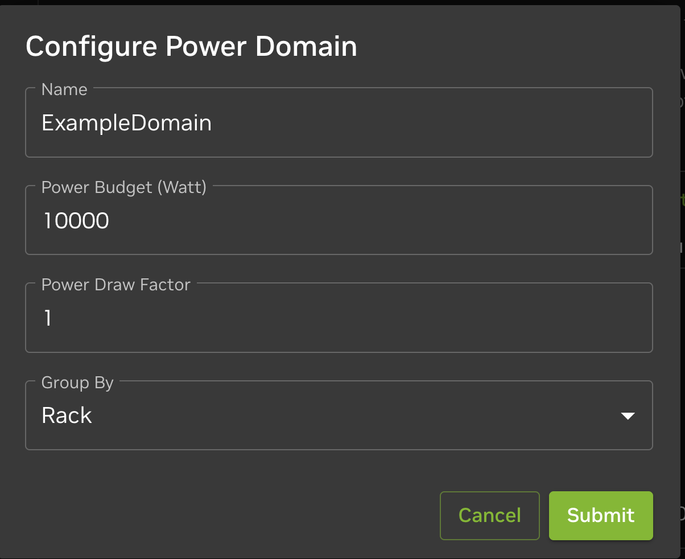The image size is (685, 559).
Task: Cancel the Configure Power Domain dialog
Action: [489, 515]
